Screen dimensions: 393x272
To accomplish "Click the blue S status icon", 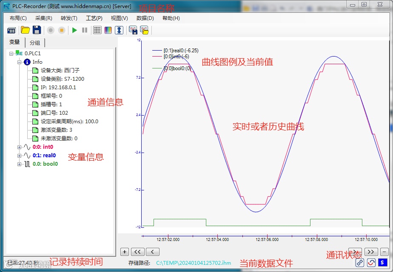I will pos(382,263).
